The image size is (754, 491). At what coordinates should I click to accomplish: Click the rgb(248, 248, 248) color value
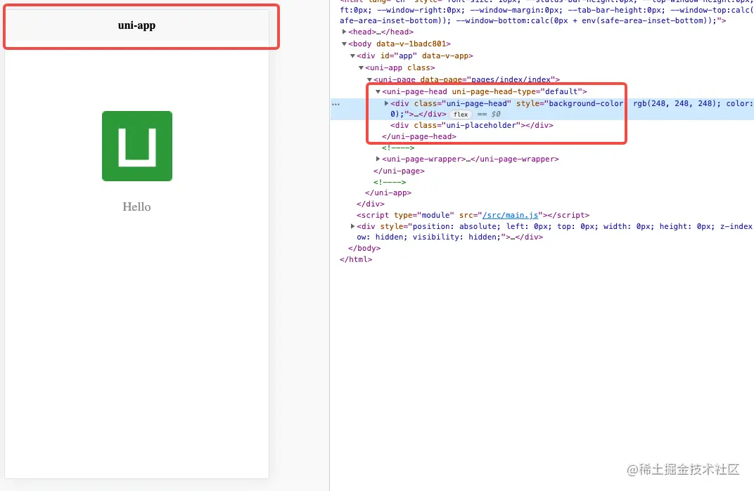(x=675, y=103)
